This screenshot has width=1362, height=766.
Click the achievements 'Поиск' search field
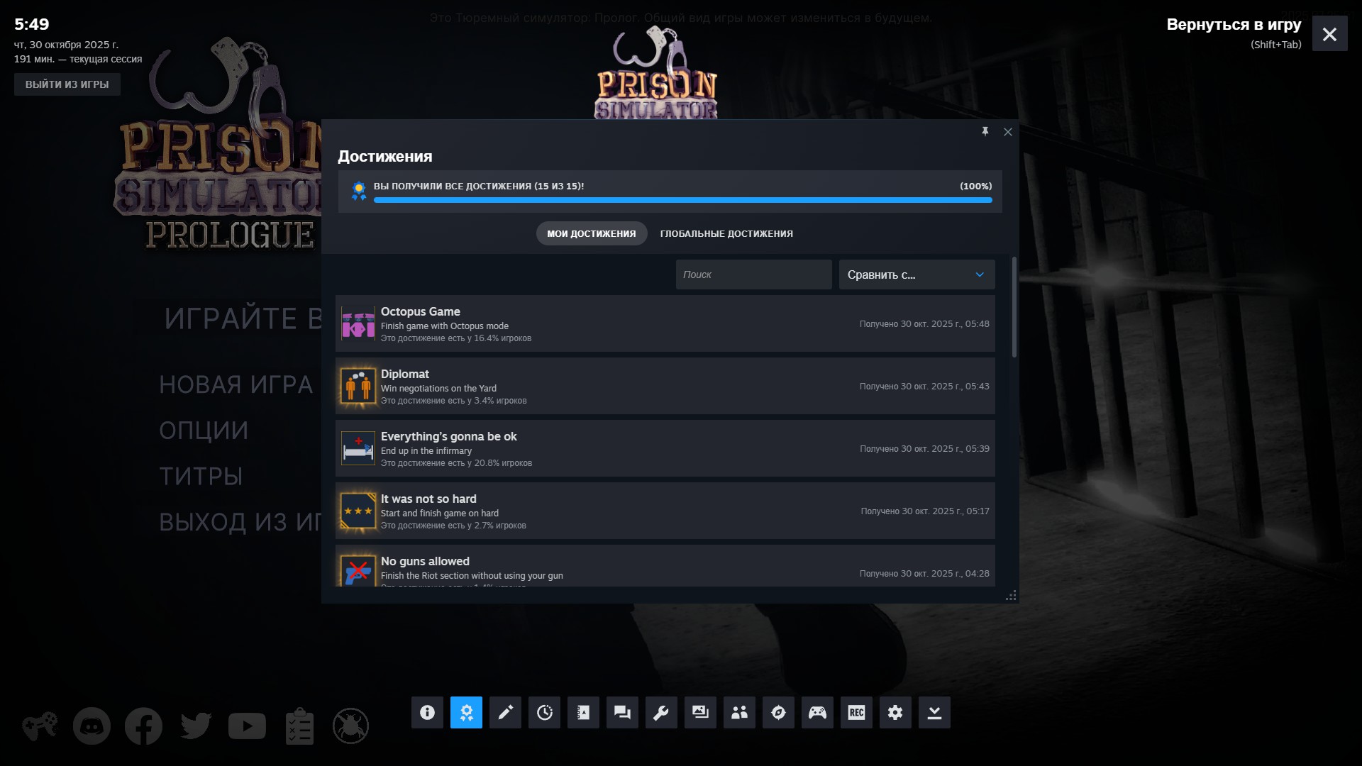coord(753,274)
